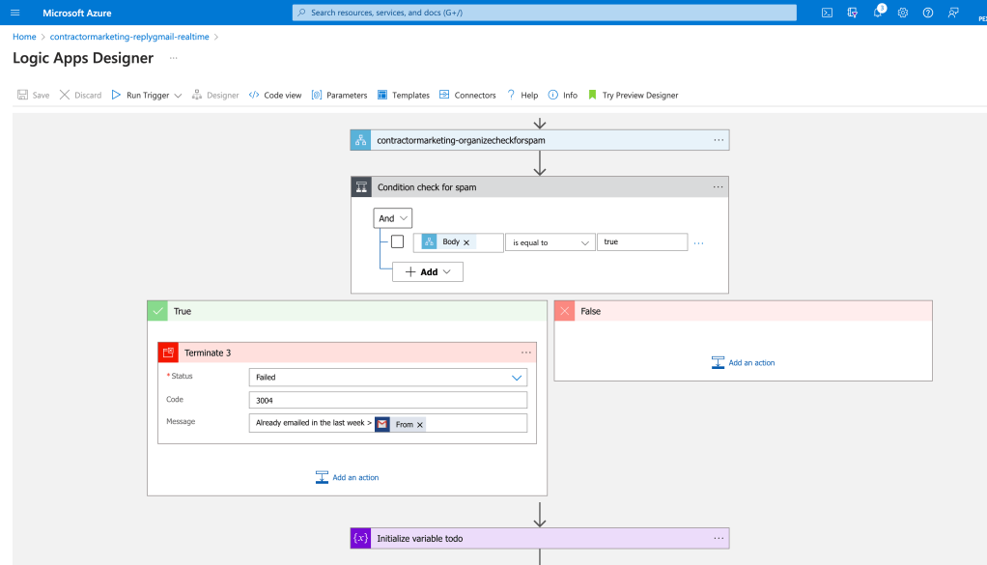Focus the Search resources, services, and docs box
The image size is (987, 565).
545,13
